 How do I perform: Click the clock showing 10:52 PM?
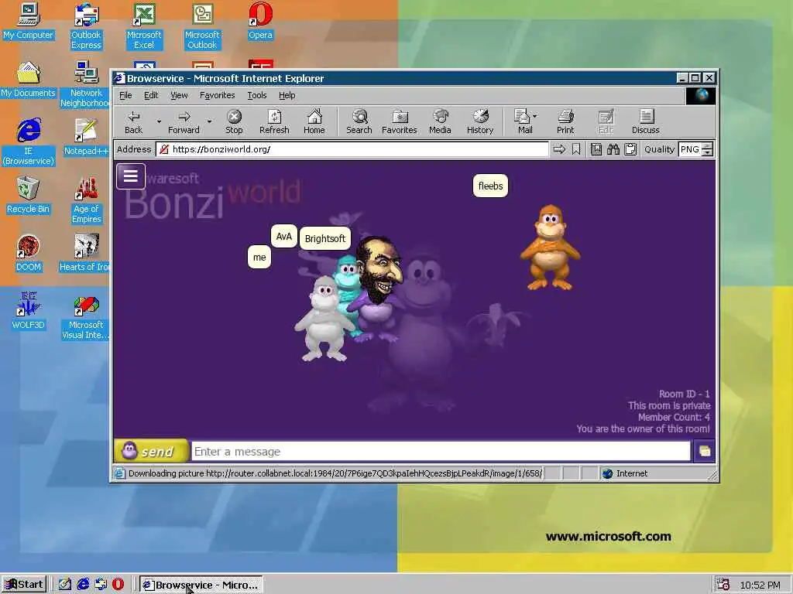(x=760, y=585)
